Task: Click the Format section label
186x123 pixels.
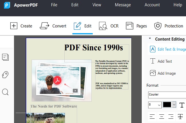Action: [153, 86]
